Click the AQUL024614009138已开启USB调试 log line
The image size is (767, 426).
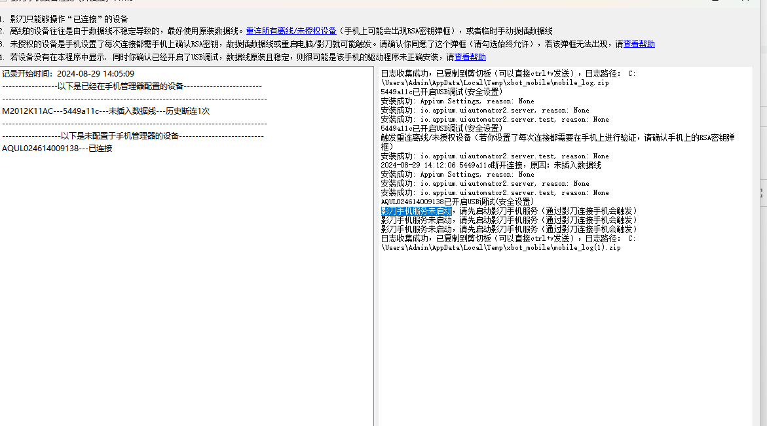point(457,202)
